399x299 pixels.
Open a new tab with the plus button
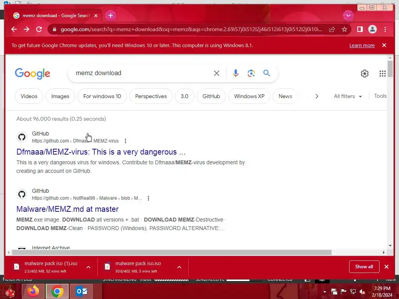click(x=110, y=16)
